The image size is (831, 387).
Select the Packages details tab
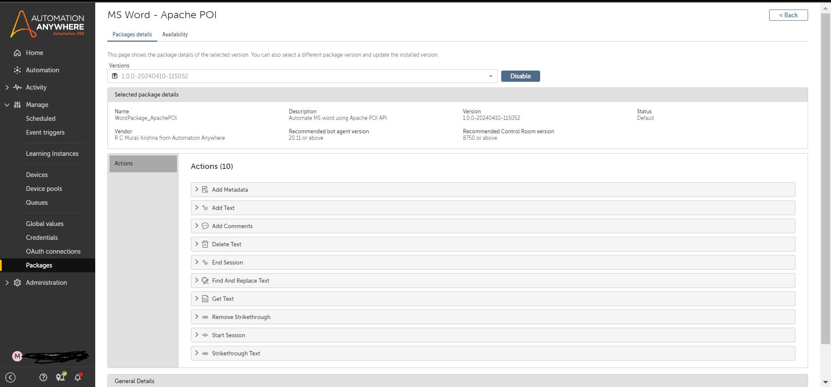click(132, 35)
